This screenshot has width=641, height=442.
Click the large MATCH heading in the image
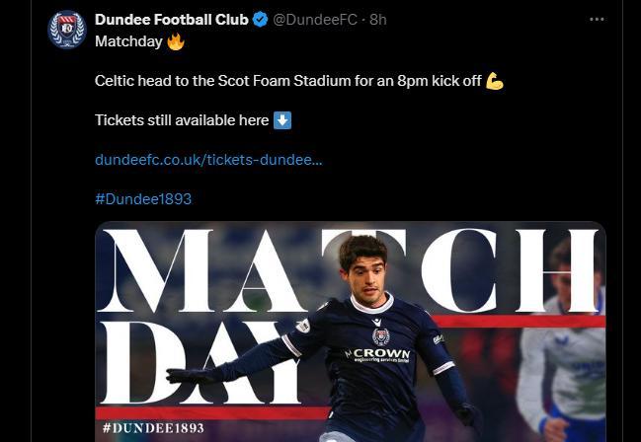coord(351,270)
